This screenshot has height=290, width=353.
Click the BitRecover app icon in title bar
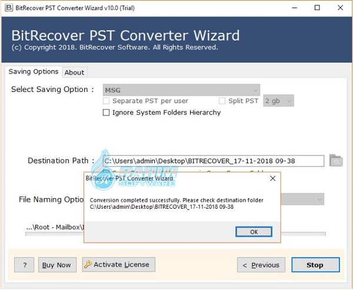9,8
